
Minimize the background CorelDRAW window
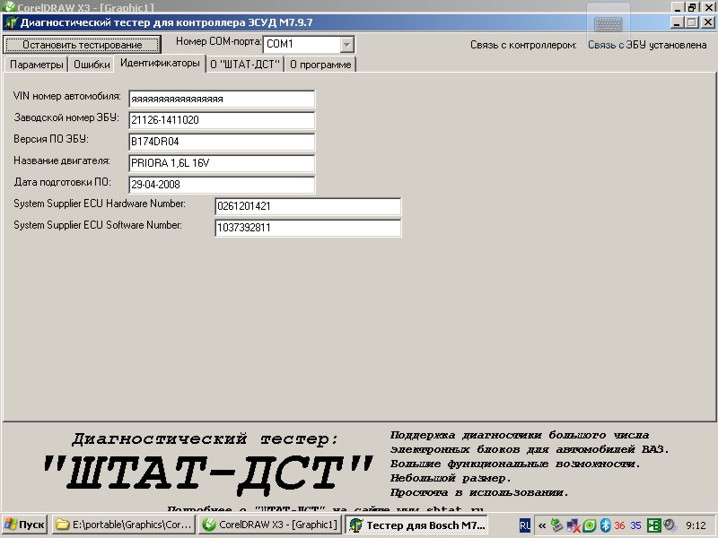678,7
